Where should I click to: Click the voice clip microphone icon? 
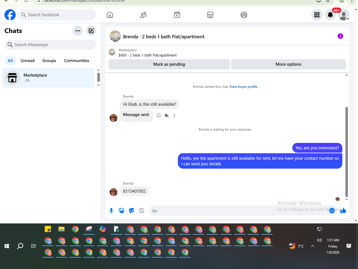point(111,211)
